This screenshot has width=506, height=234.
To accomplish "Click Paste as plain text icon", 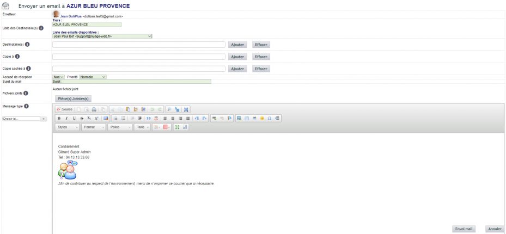I will coord(136,109).
